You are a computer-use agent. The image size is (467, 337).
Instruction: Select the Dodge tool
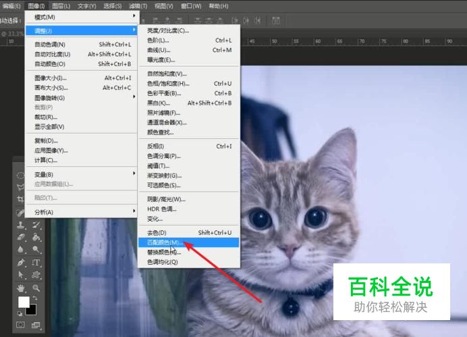coord(36,249)
